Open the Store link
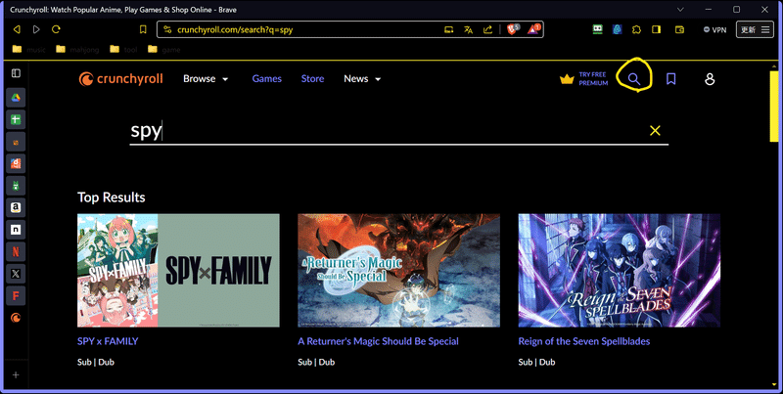The image size is (783, 394). click(x=312, y=79)
